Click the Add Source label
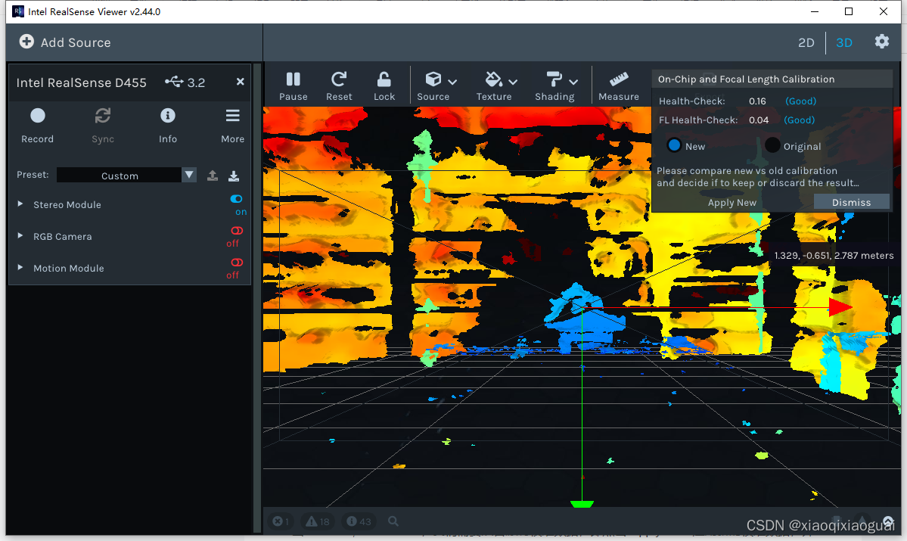This screenshot has width=907, height=541. (x=76, y=42)
